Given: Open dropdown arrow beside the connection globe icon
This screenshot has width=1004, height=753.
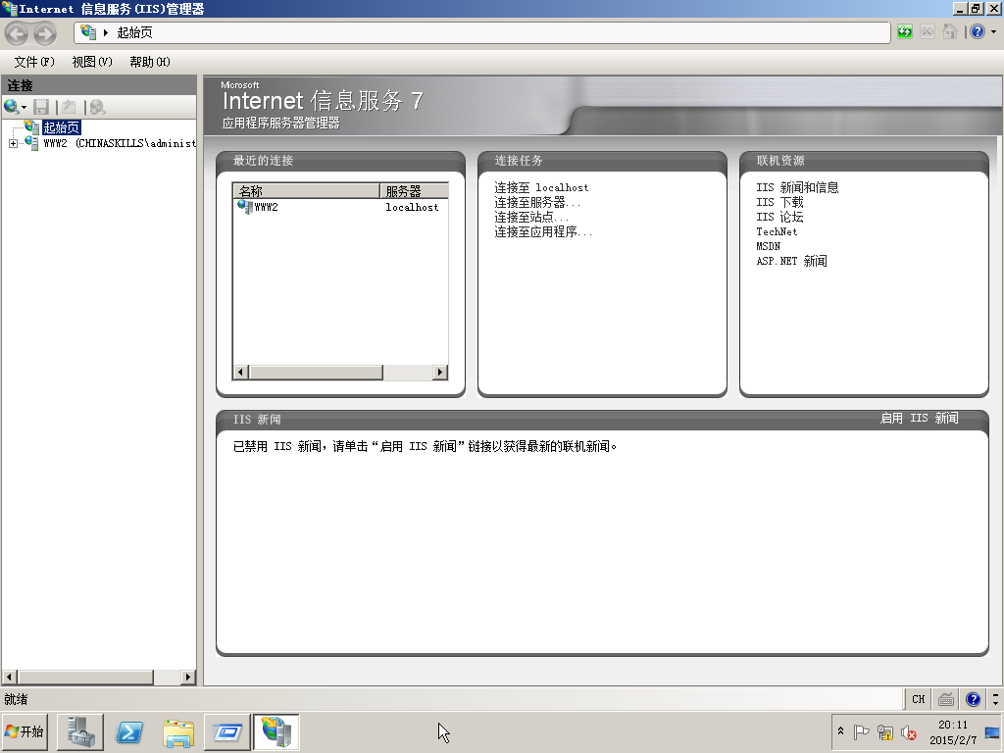Looking at the screenshot, I should (24, 108).
